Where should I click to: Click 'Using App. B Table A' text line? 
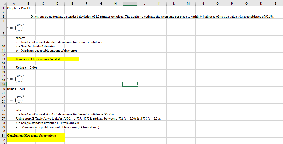tap(88, 119)
